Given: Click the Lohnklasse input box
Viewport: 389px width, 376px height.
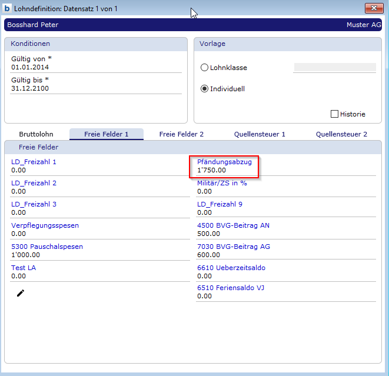Looking at the screenshot, I should (x=334, y=68).
